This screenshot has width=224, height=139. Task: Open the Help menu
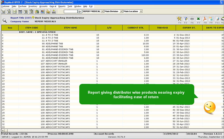[85, 6]
